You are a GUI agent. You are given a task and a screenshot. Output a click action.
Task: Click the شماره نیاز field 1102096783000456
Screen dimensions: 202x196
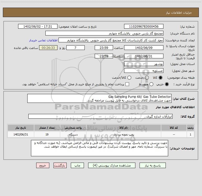point(144,26)
